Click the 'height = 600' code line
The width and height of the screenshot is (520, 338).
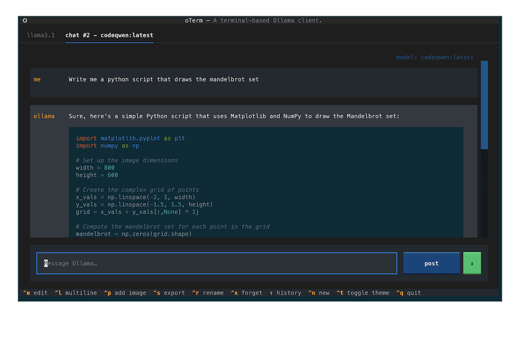pyautogui.click(x=97, y=175)
